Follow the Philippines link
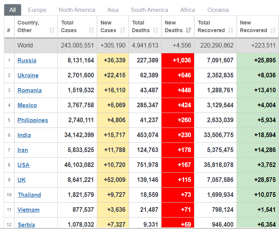Image resolution: width=279 pixels, height=229 pixels. (x=33, y=120)
